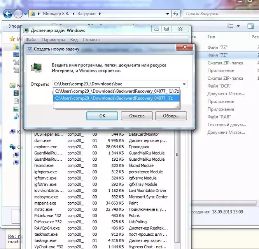The image size is (259, 249).
Task: Open the Файл menu in Task Manager
Action: click(x=31, y=40)
